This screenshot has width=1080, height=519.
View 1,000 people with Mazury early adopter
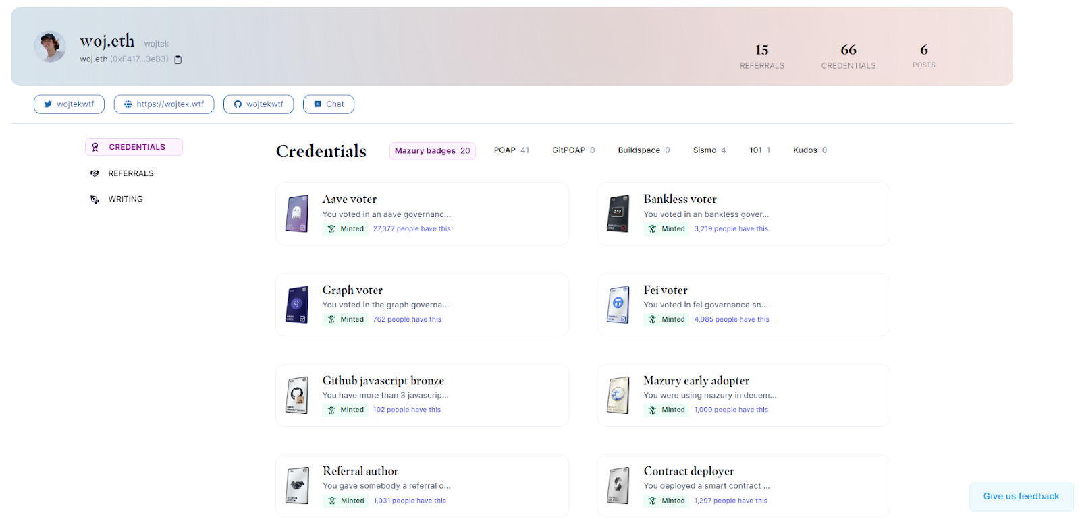731,410
